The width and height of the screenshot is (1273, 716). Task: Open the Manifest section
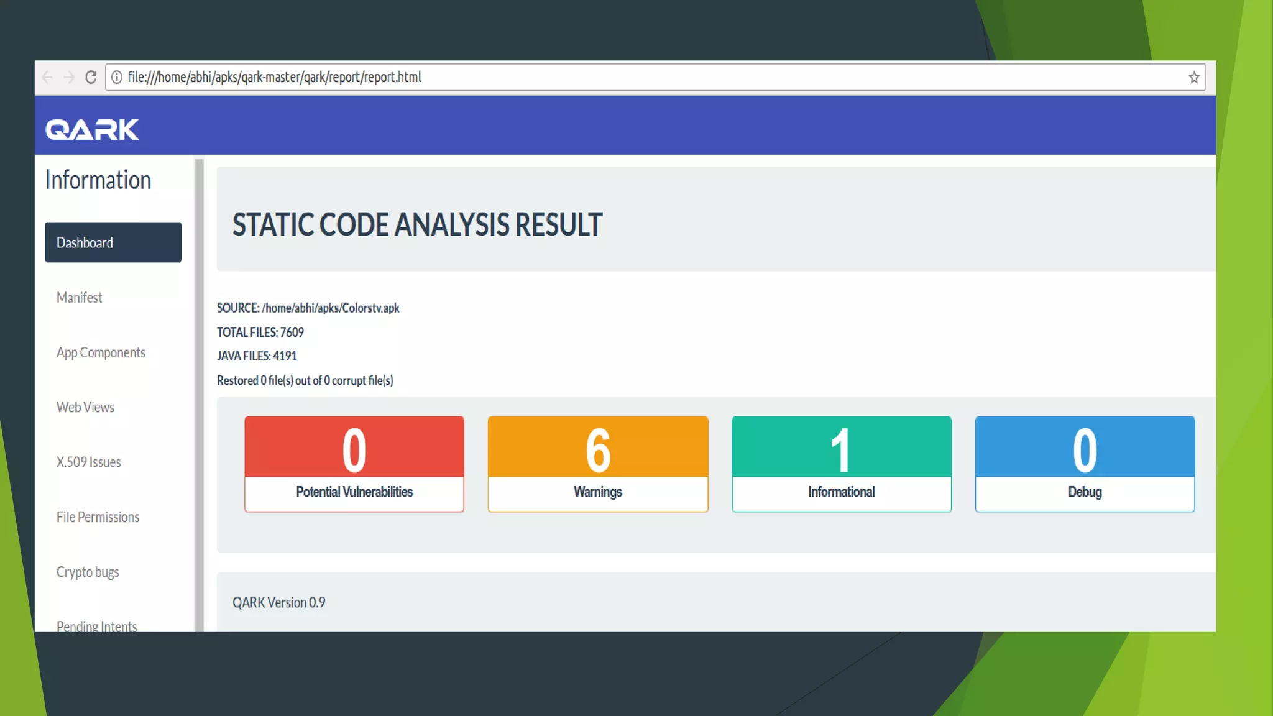80,298
